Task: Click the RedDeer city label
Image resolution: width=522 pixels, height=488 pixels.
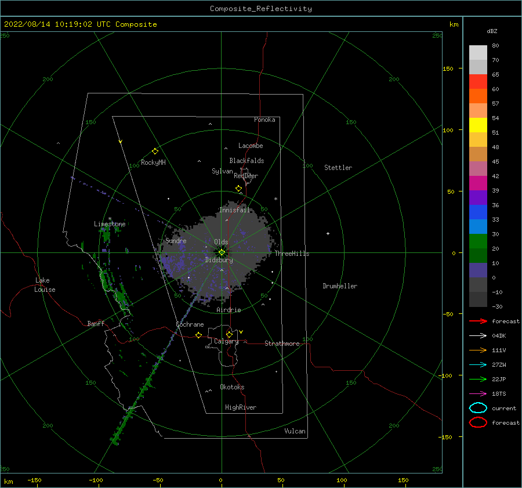Action: pos(246,176)
